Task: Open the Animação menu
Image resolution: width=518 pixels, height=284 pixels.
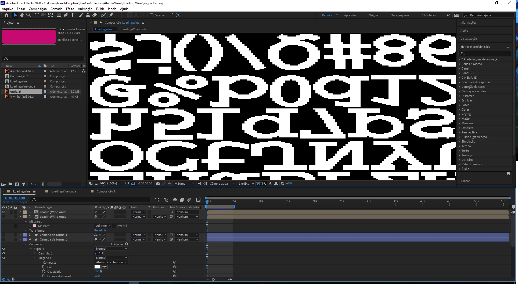Action: pos(85,9)
